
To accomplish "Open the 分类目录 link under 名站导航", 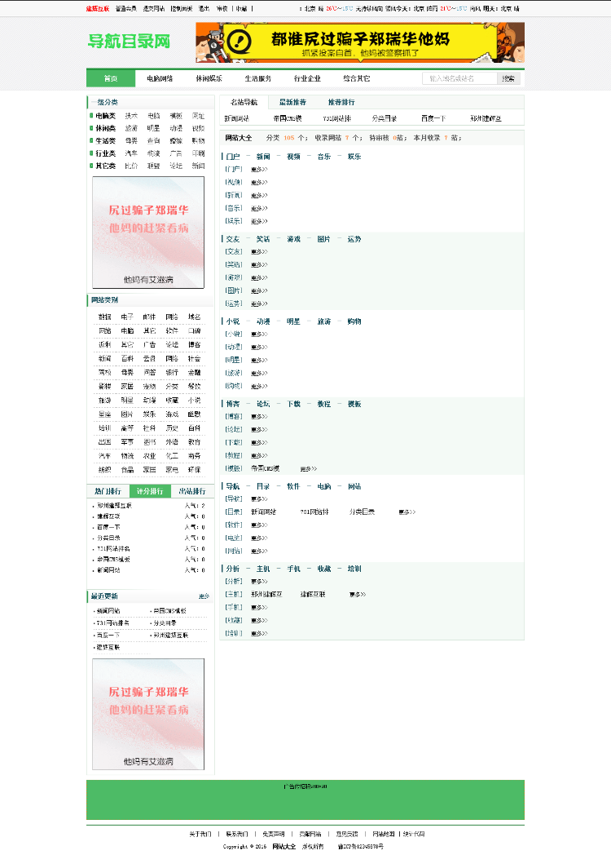I will [384, 118].
